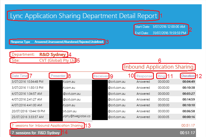Click the duration value 00:00:16
The height and width of the screenshot is (137, 206).
[x=189, y=117]
